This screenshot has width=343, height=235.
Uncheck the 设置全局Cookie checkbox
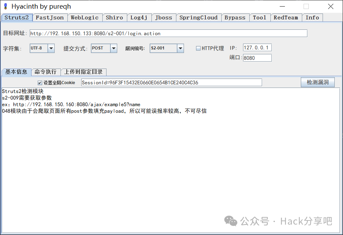coord(40,83)
